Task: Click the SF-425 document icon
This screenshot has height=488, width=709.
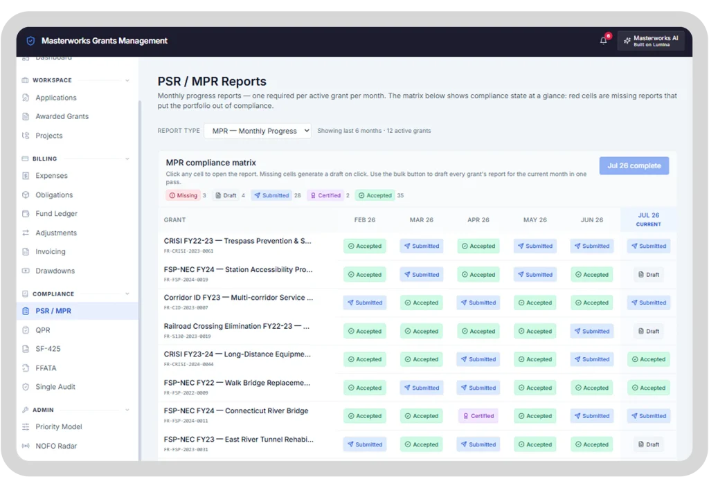Action: (26, 349)
